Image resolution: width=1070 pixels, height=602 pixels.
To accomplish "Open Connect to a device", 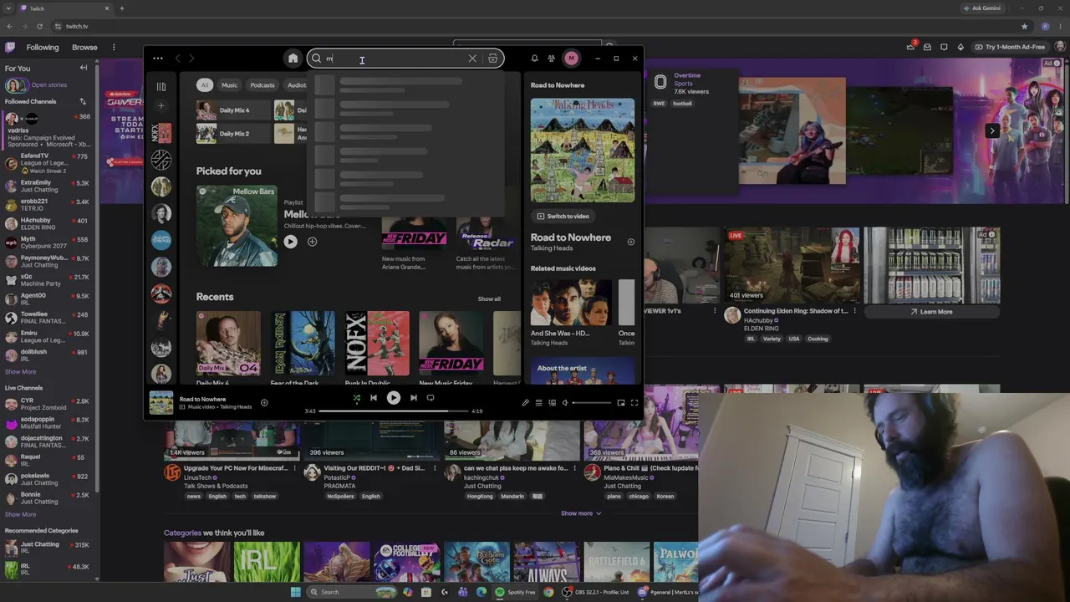I will coord(552,403).
